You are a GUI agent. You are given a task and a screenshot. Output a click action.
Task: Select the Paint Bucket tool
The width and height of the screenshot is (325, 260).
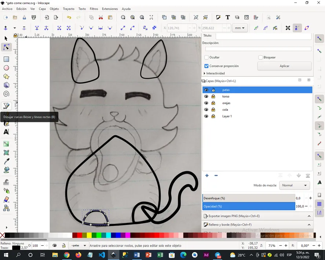[6, 170]
